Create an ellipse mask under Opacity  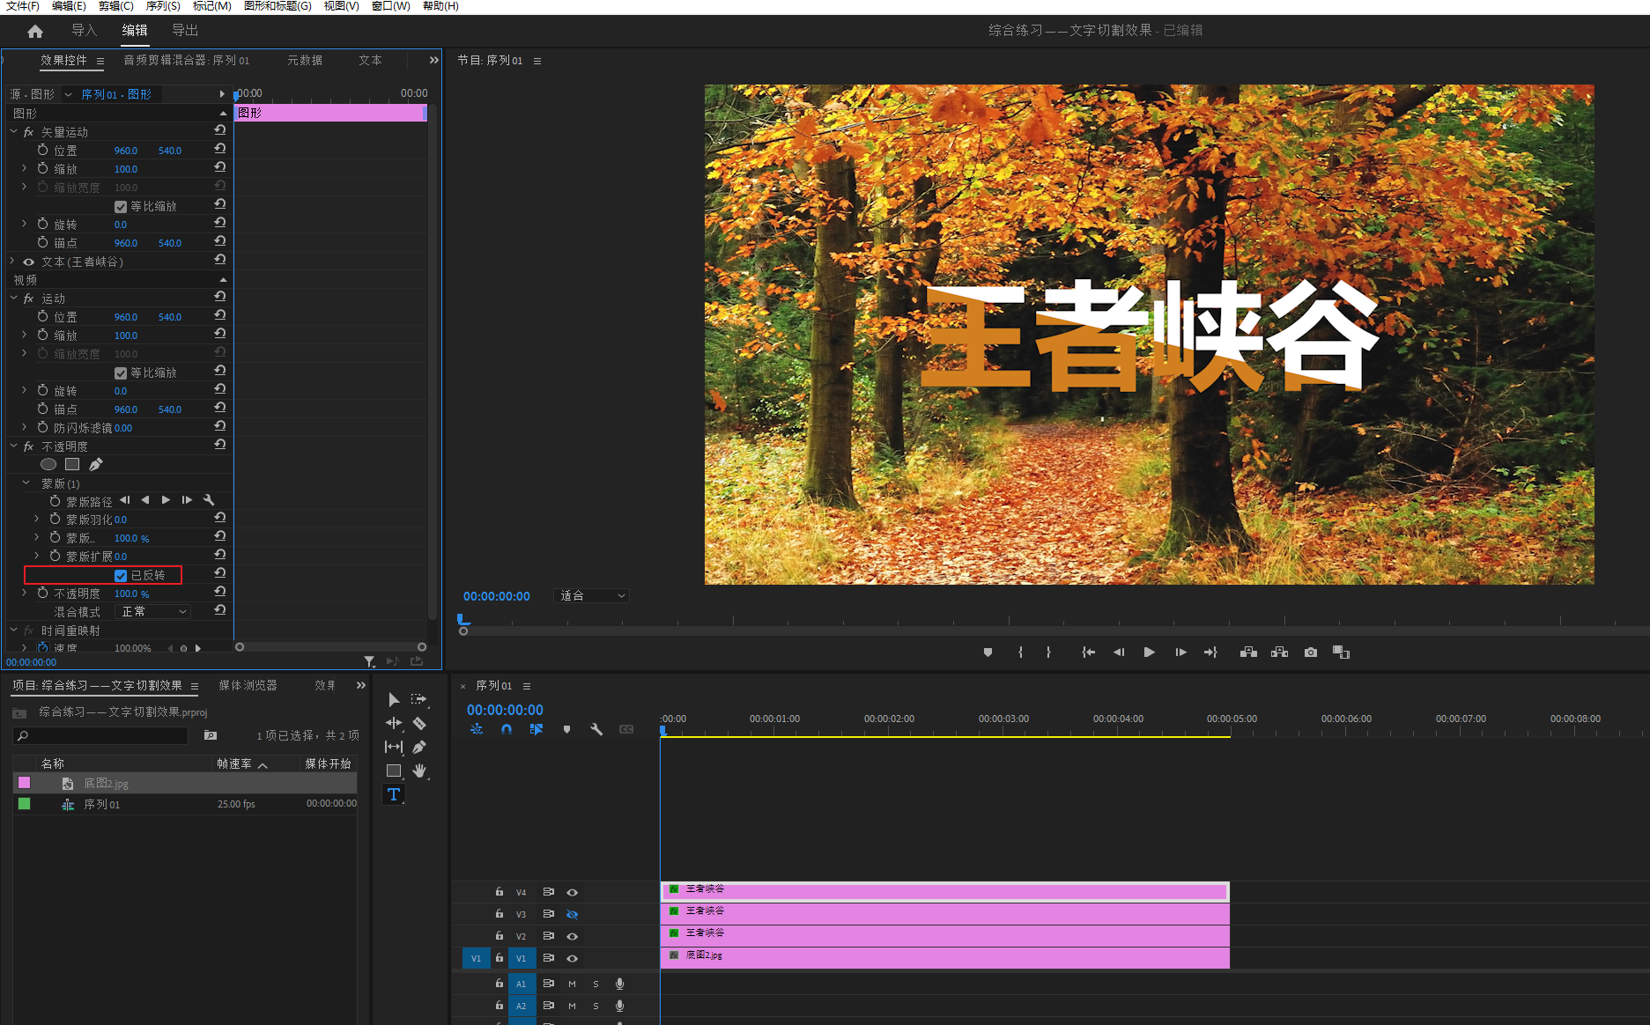point(48,464)
